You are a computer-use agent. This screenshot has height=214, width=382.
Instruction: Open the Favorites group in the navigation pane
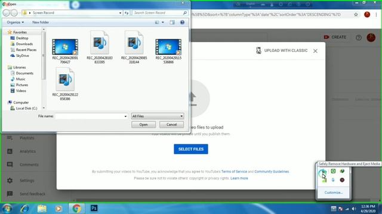20,32
